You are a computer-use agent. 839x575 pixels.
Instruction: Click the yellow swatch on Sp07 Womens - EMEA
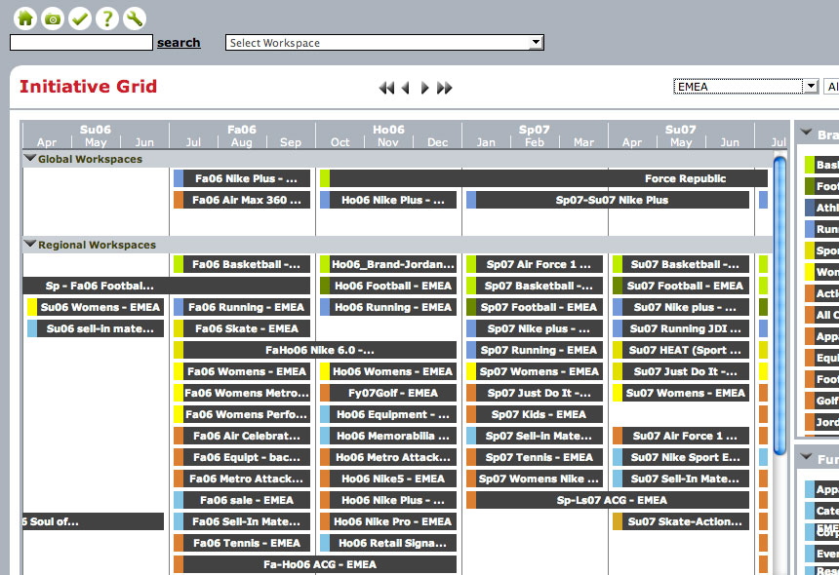[x=471, y=371]
